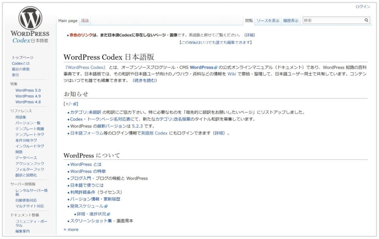Open the 詳細・進捗状況 link

(91, 214)
